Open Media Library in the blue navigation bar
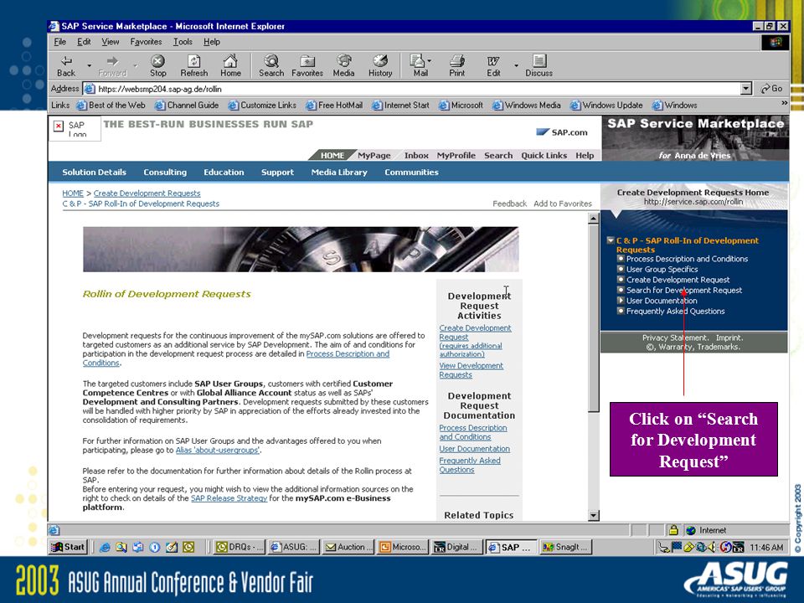Screen dimensions: 804x603 [339, 173]
